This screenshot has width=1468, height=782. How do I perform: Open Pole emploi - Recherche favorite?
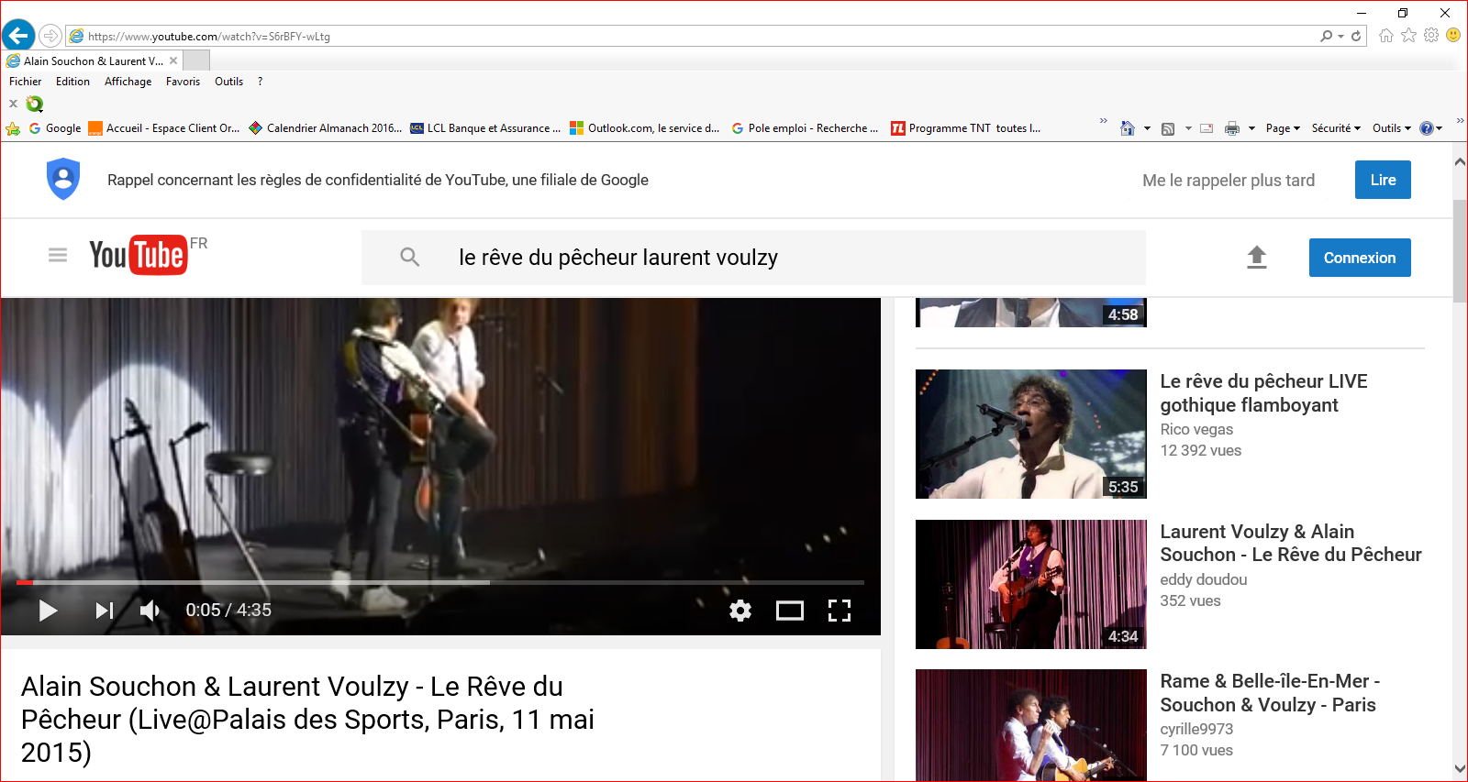click(x=805, y=128)
